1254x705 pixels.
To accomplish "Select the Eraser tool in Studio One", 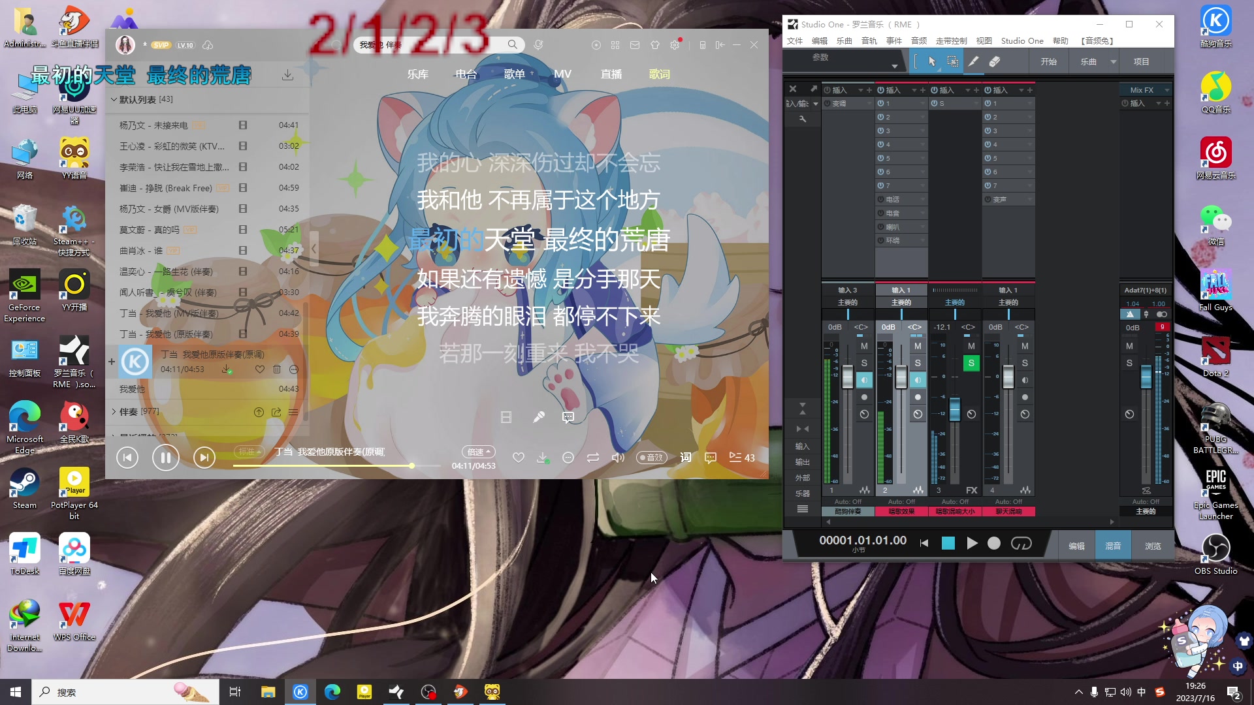I will pos(994,61).
